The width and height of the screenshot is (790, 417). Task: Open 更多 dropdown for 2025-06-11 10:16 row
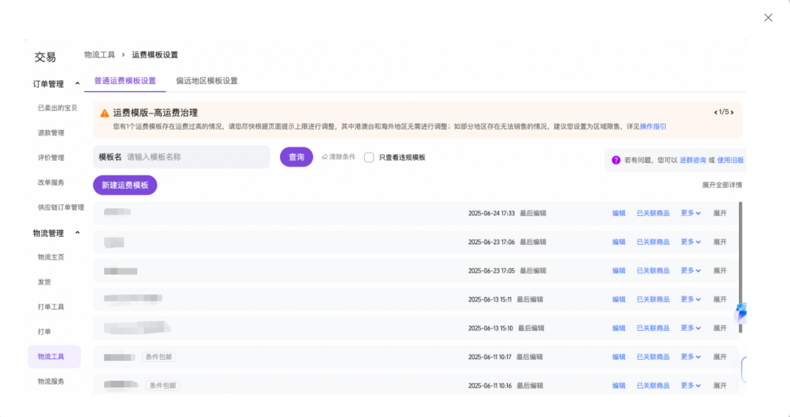click(x=690, y=385)
